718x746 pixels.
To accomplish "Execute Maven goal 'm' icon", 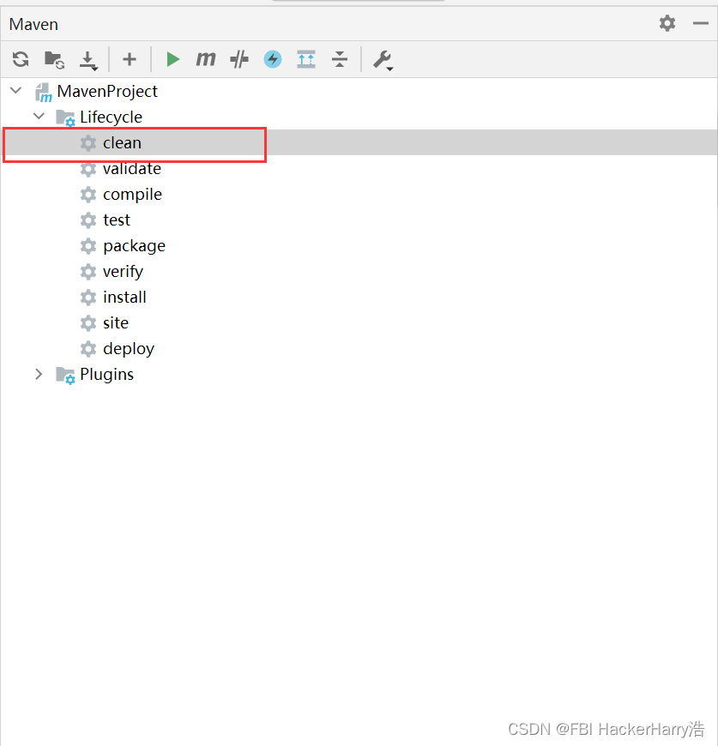I will point(206,59).
